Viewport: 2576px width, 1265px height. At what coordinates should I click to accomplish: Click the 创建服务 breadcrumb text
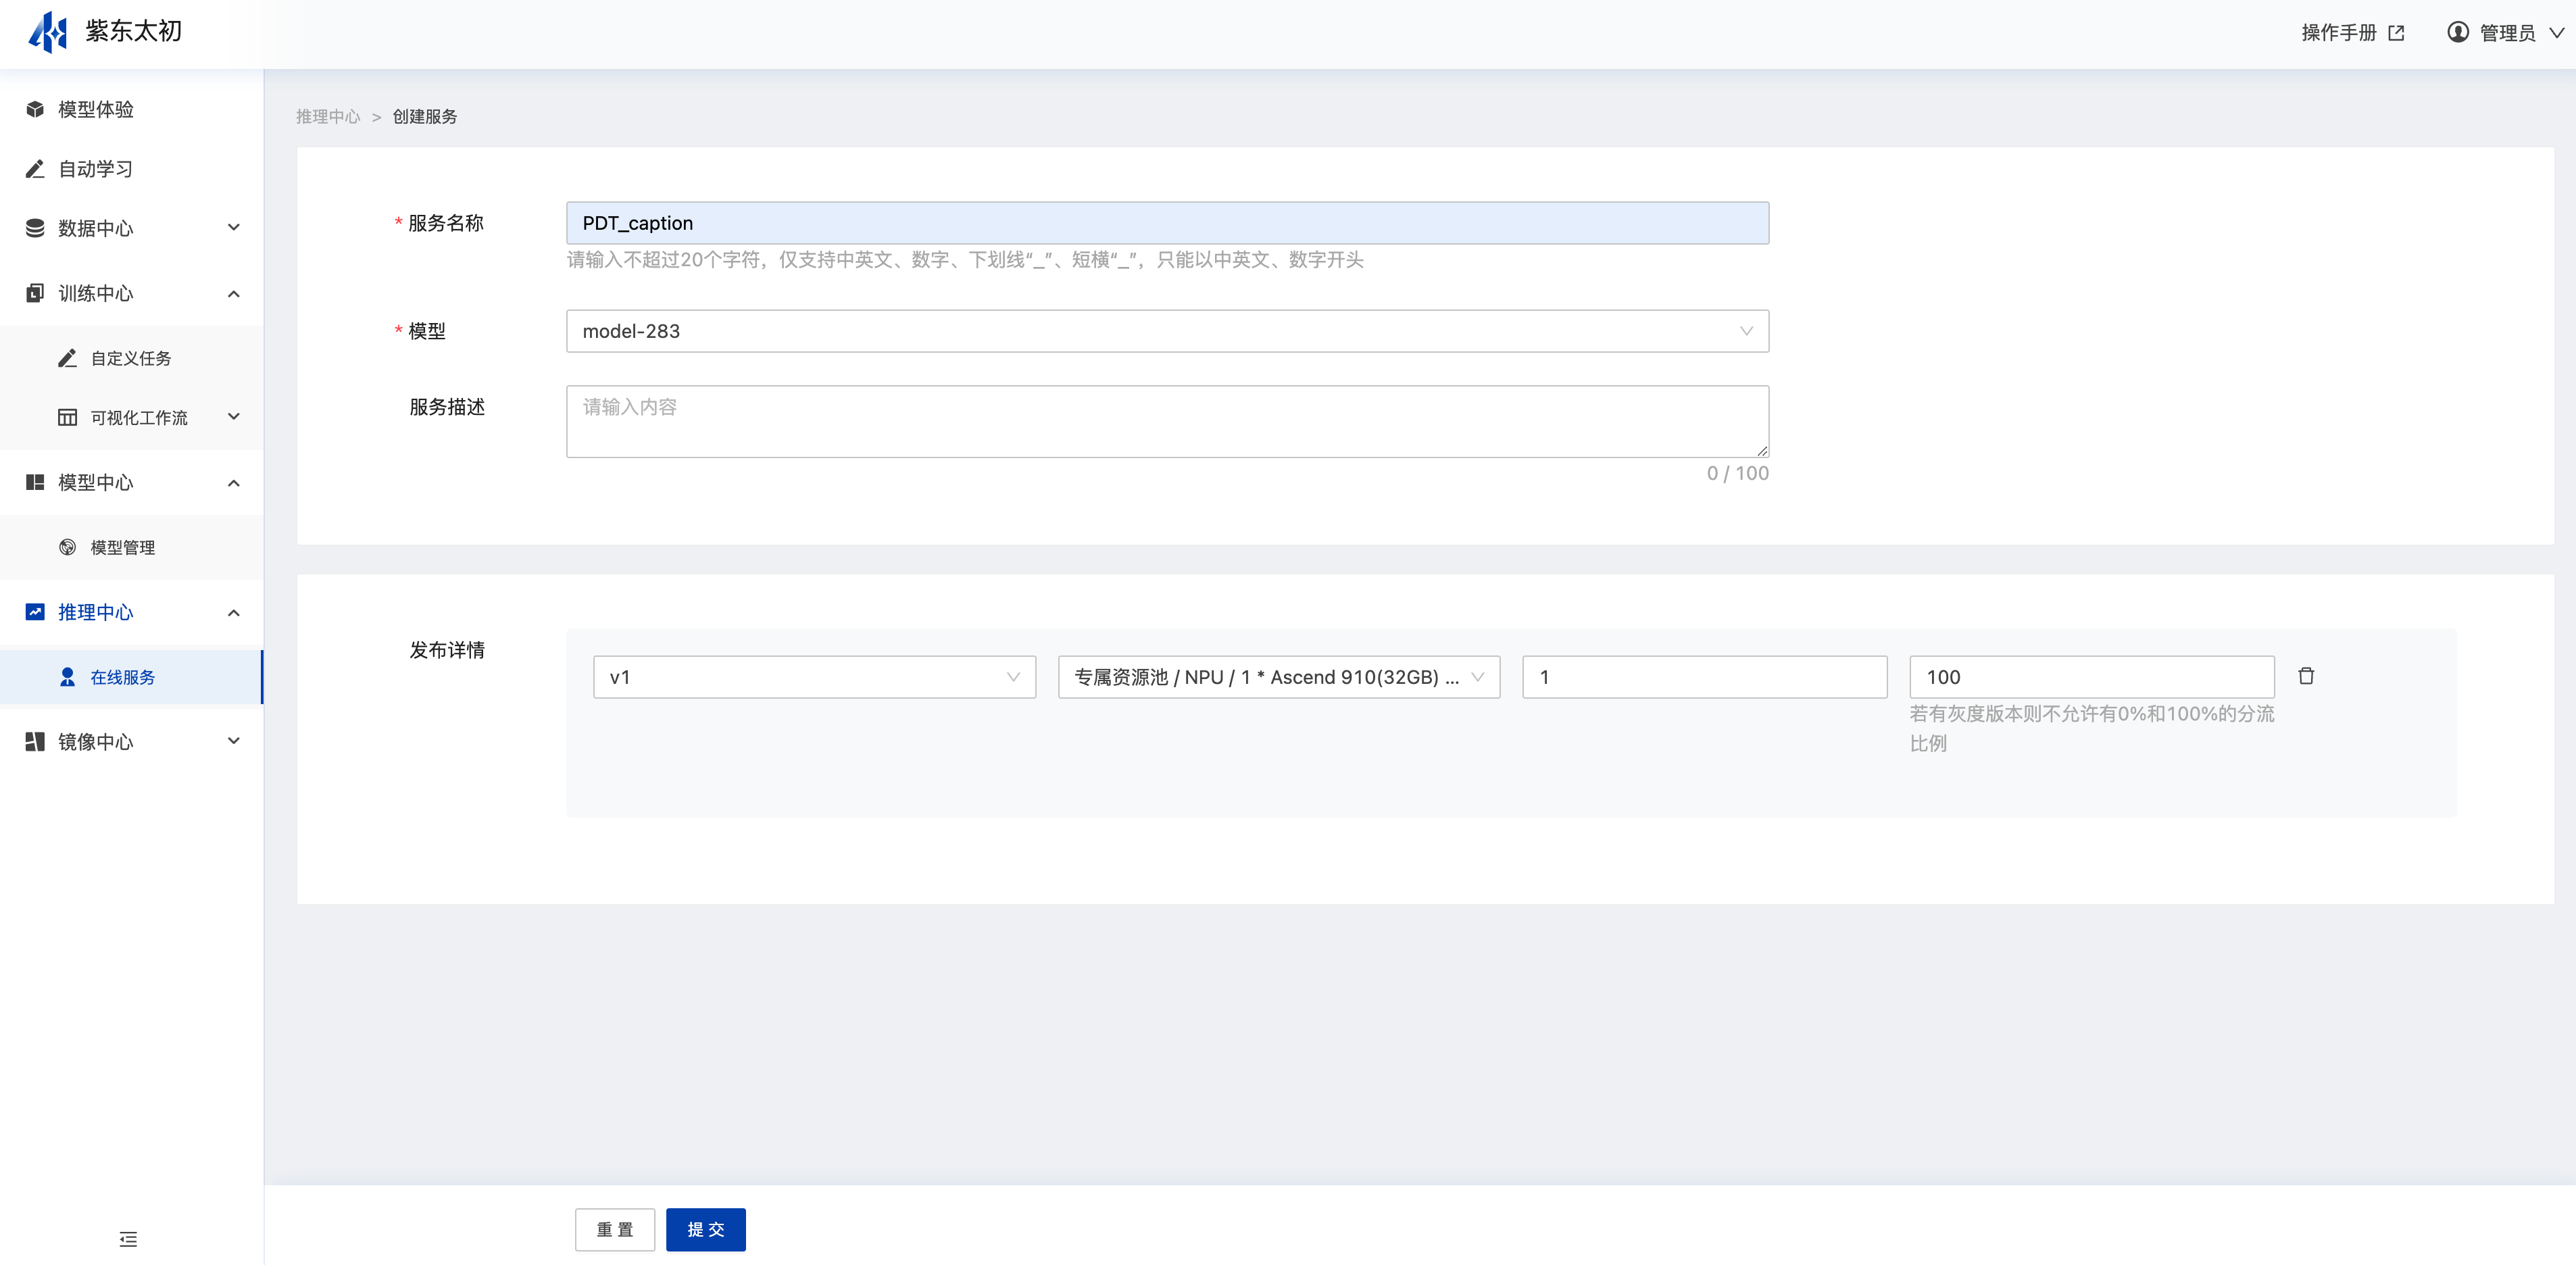pyautogui.click(x=425, y=117)
